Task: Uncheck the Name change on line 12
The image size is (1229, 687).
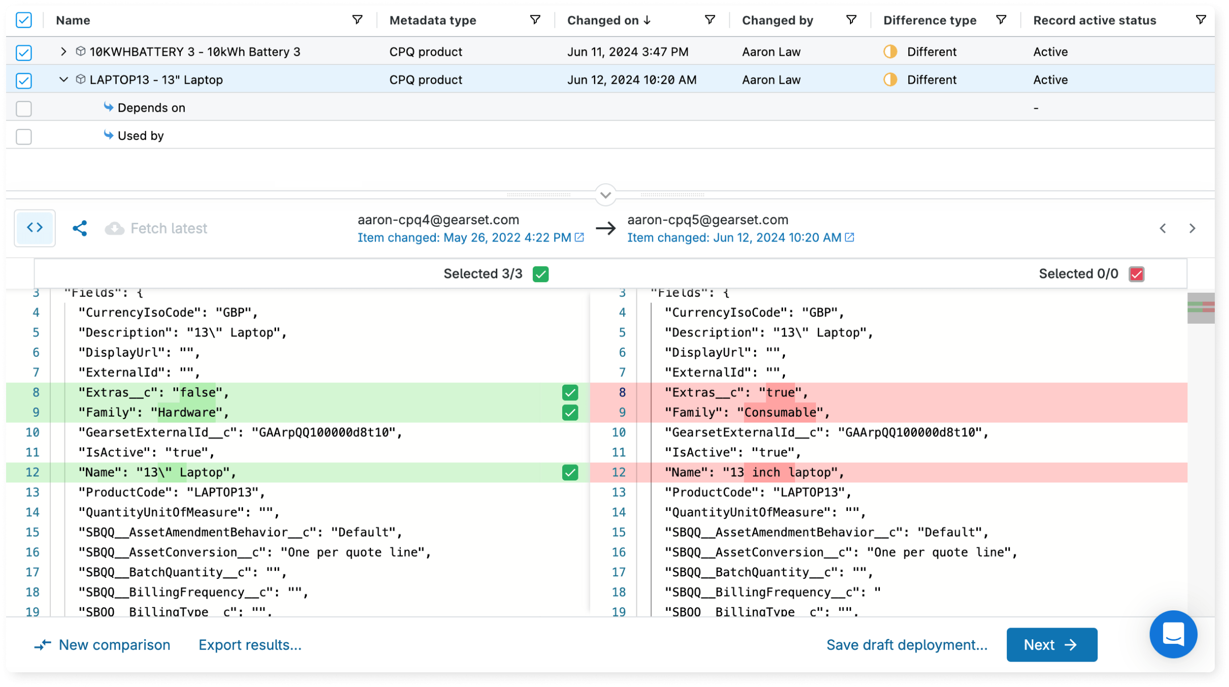Action: click(x=570, y=472)
